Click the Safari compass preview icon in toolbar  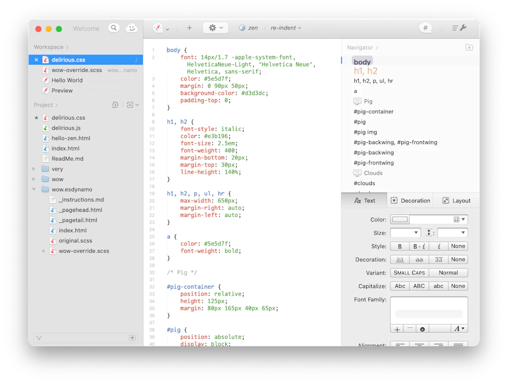[x=158, y=28]
